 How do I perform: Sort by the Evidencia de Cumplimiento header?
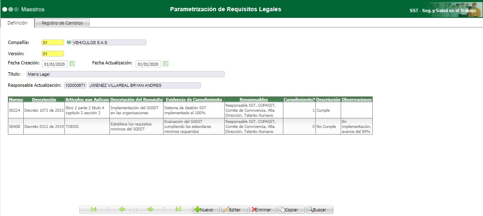point(194,99)
